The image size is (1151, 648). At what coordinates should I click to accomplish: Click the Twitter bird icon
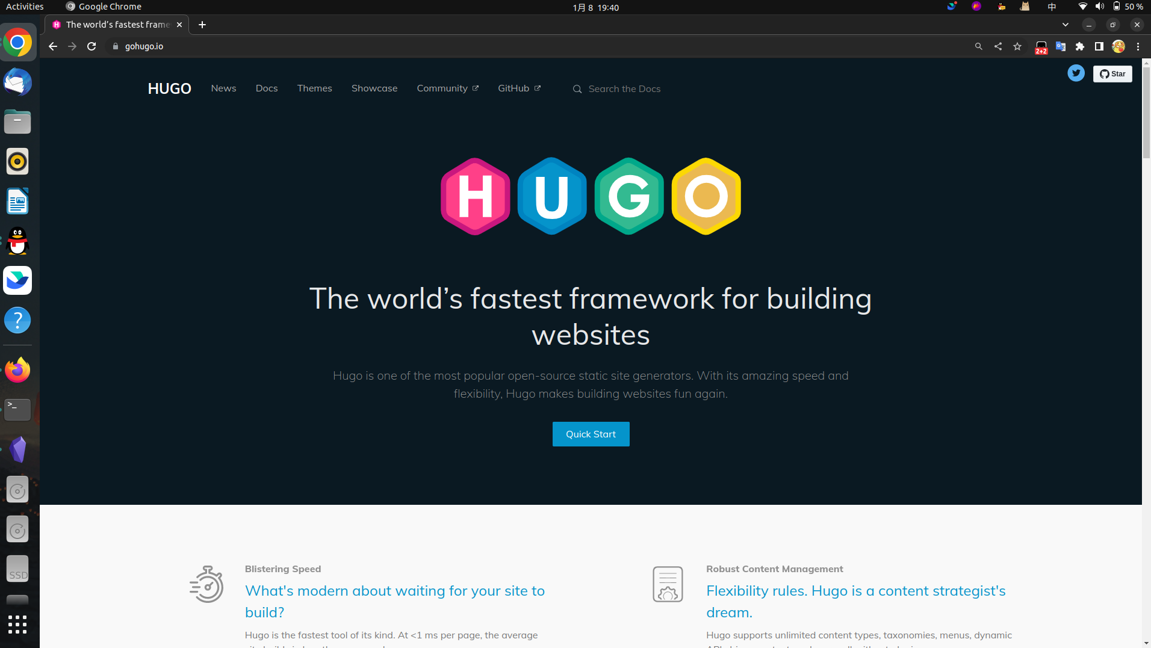pos(1076,73)
